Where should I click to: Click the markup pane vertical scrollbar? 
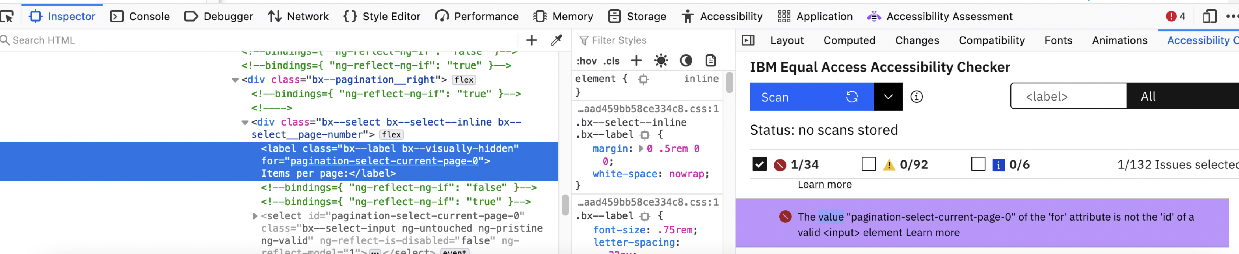point(565,205)
